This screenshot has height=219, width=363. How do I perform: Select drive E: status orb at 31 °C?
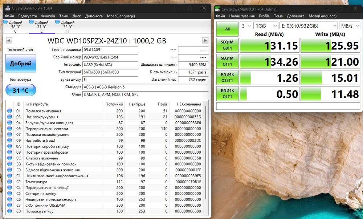point(32,22)
